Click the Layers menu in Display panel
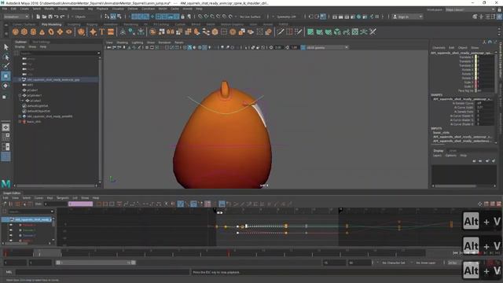 click(x=437, y=156)
